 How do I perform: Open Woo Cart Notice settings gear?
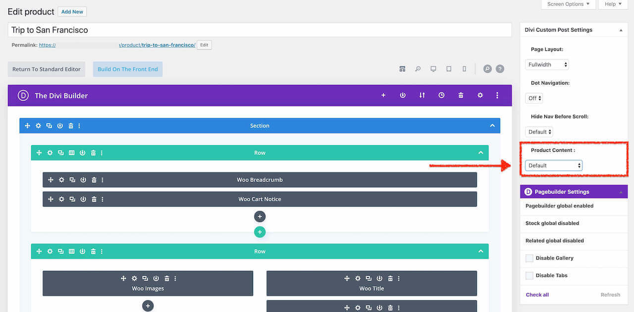tap(61, 199)
